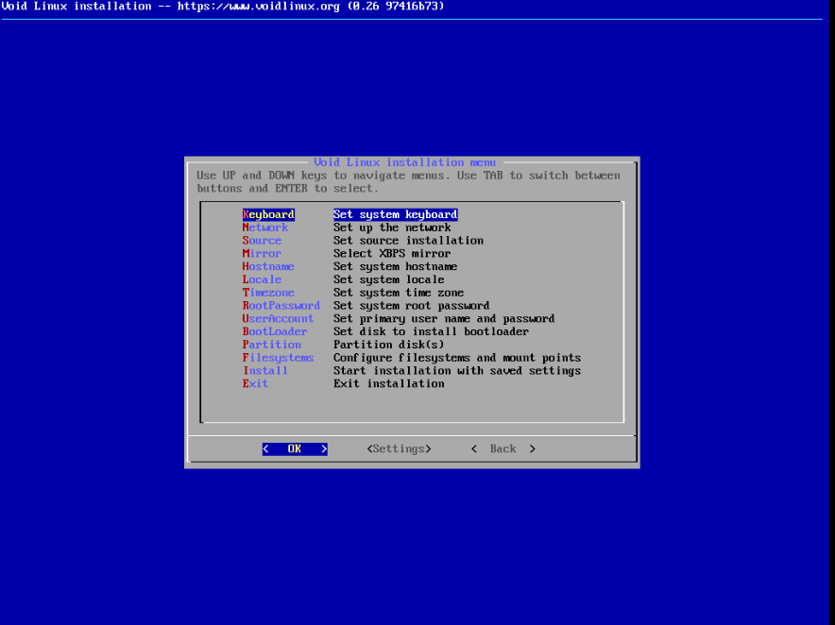Image resolution: width=835 pixels, height=625 pixels.
Task: Click the Back button
Action: point(503,448)
